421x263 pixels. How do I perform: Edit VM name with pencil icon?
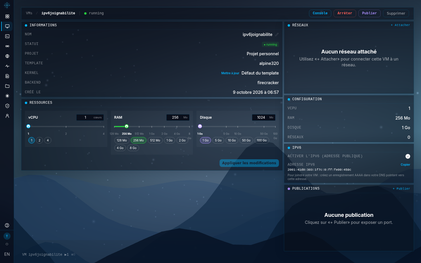(277, 34)
